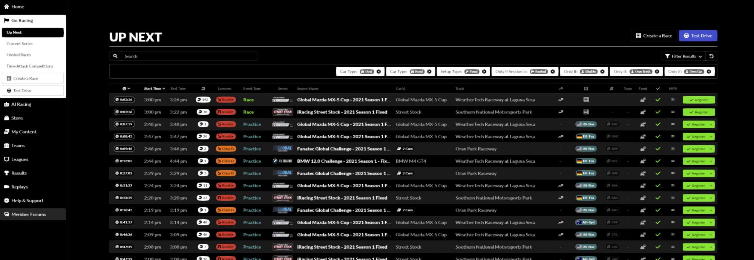This screenshot has height=260, width=754.
Task: Select Current Series in Go Racing menu
Action: (20, 44)
